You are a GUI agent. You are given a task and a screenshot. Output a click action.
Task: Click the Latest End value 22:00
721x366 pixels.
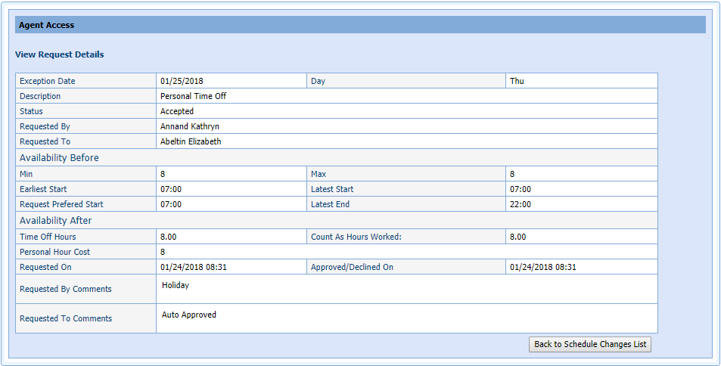(x=521, y=204)
